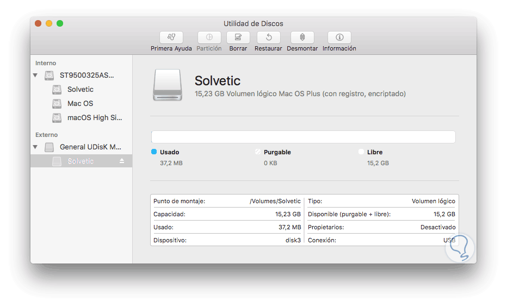This screenshot has height=307, width=507.
Task: Select the ST9500325AS internal disk
Action: [86, 76]
